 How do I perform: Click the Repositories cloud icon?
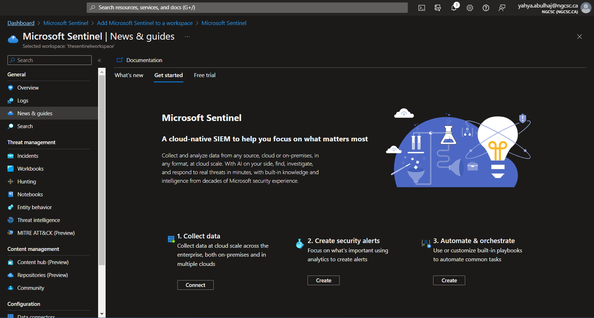tap(11, 275)
